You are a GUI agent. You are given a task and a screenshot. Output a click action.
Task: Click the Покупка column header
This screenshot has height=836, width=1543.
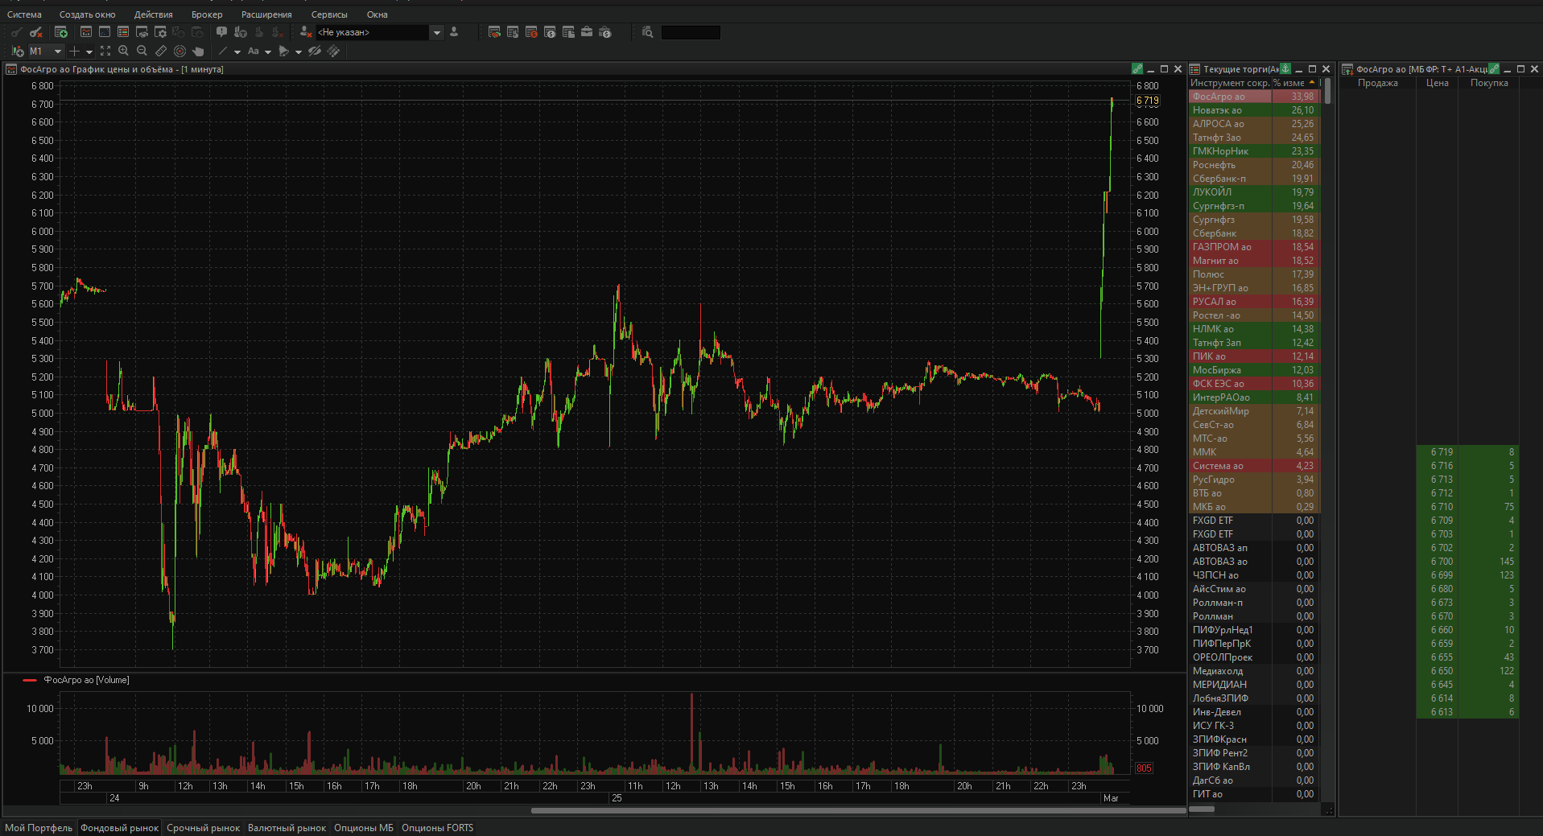pos(1489,83)
